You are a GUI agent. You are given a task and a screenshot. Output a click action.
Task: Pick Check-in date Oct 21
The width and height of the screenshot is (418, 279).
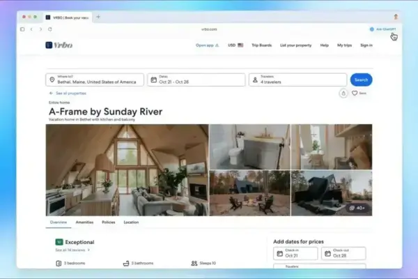pos(295,253)
